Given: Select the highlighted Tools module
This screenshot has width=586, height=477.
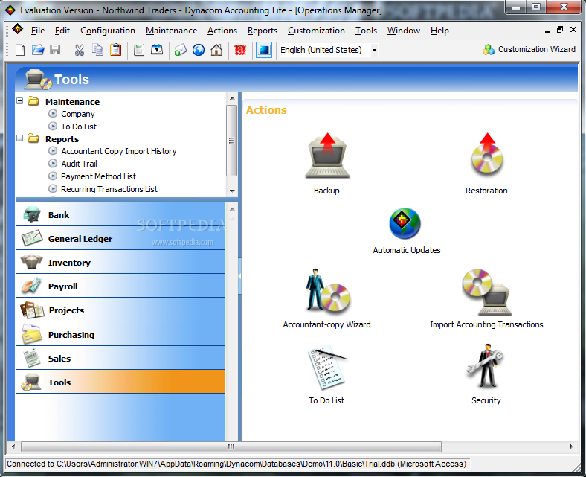Looking at the screenshot, I should pos(120,382).
